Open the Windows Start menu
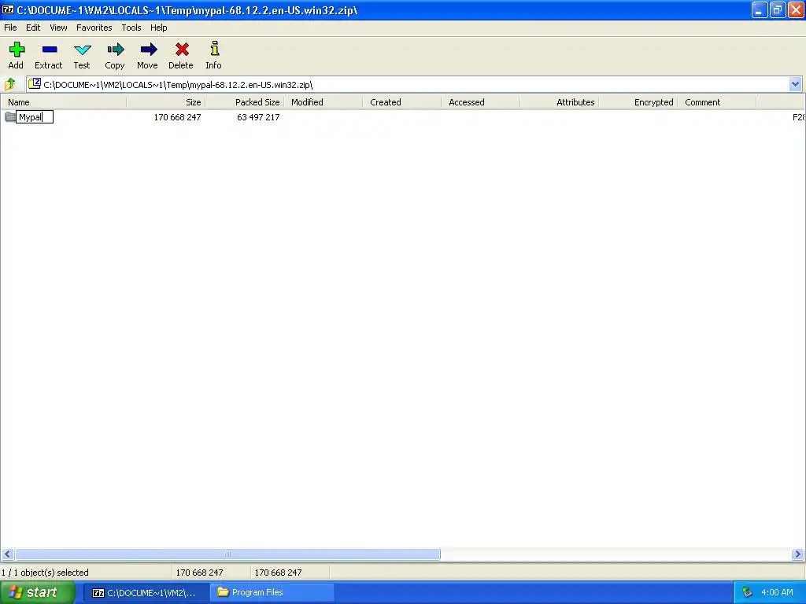806x604 pixels. click(37, 592)
